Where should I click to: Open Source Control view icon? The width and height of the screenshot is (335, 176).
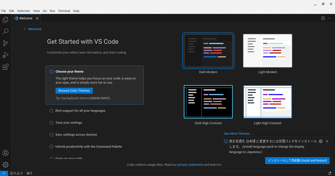pos(5,43)
